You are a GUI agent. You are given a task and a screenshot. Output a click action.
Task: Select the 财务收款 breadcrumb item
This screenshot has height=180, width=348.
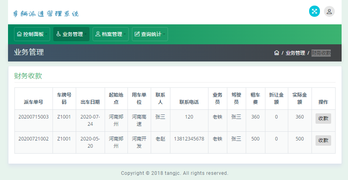pyautogui.click(x=321, y=53)
